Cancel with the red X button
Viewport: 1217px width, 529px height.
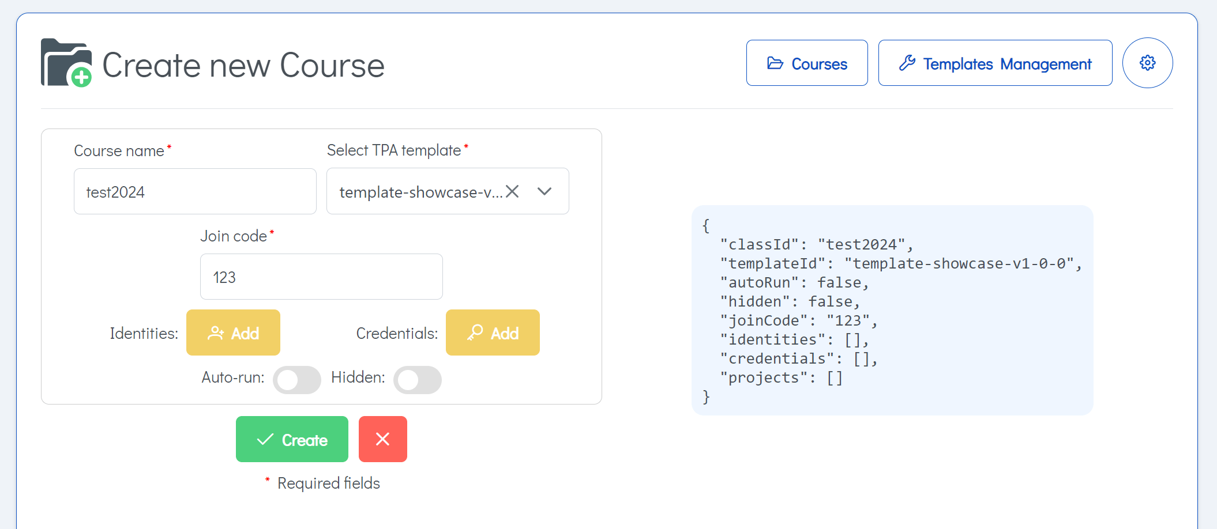pos(383,439)
